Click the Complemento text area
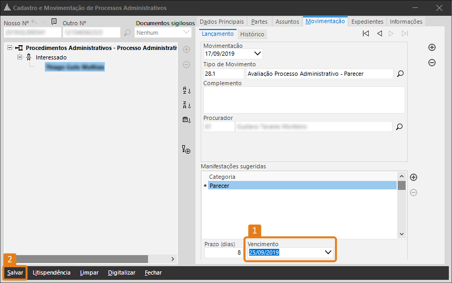452x283 pixels. coord(303,100)
